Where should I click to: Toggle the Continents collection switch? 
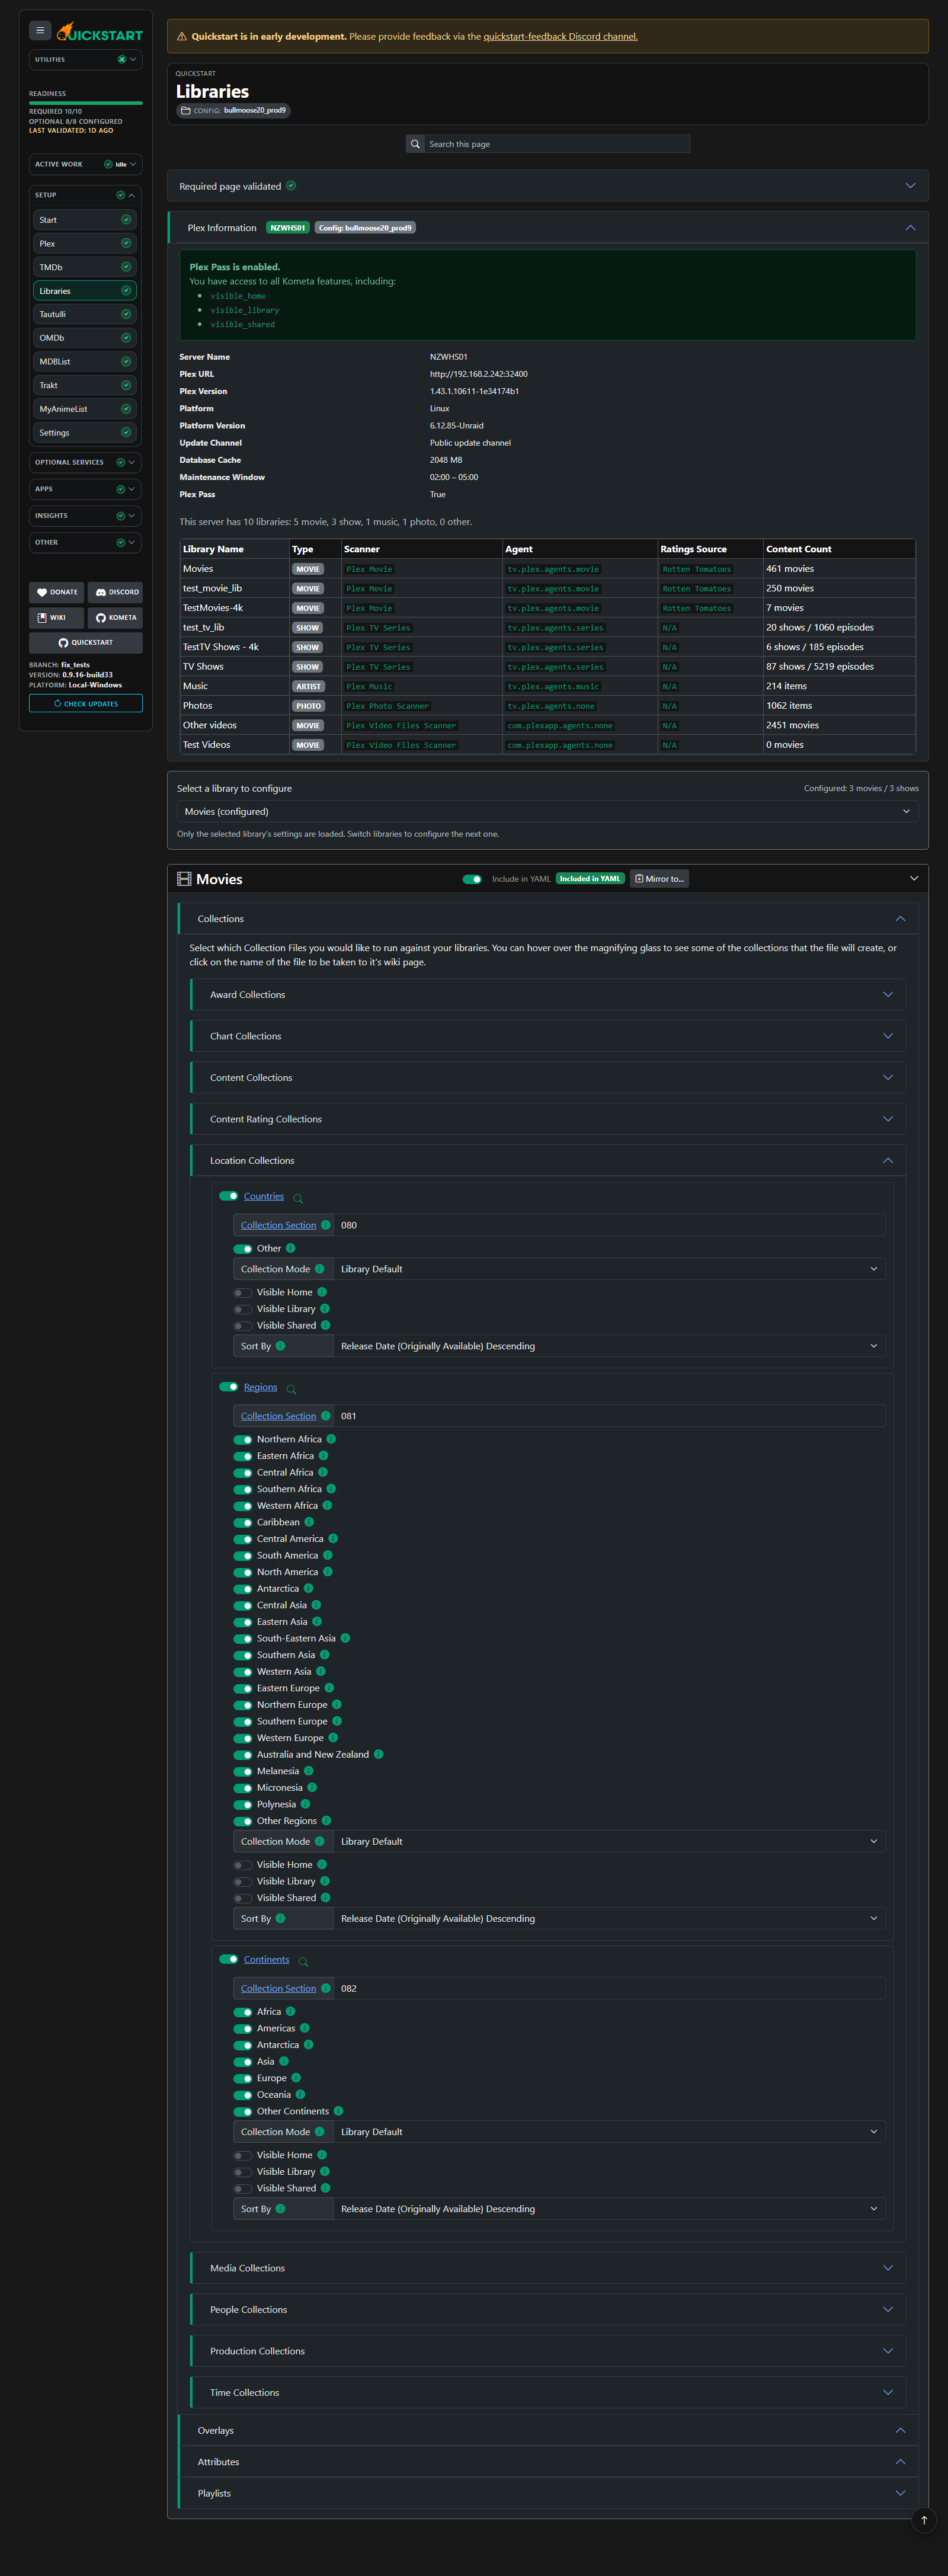tap(228, 1959)
